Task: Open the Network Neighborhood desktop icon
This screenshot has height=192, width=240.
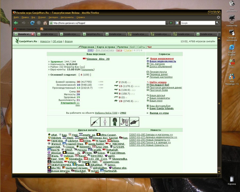Action: click(x=232, y=36)
